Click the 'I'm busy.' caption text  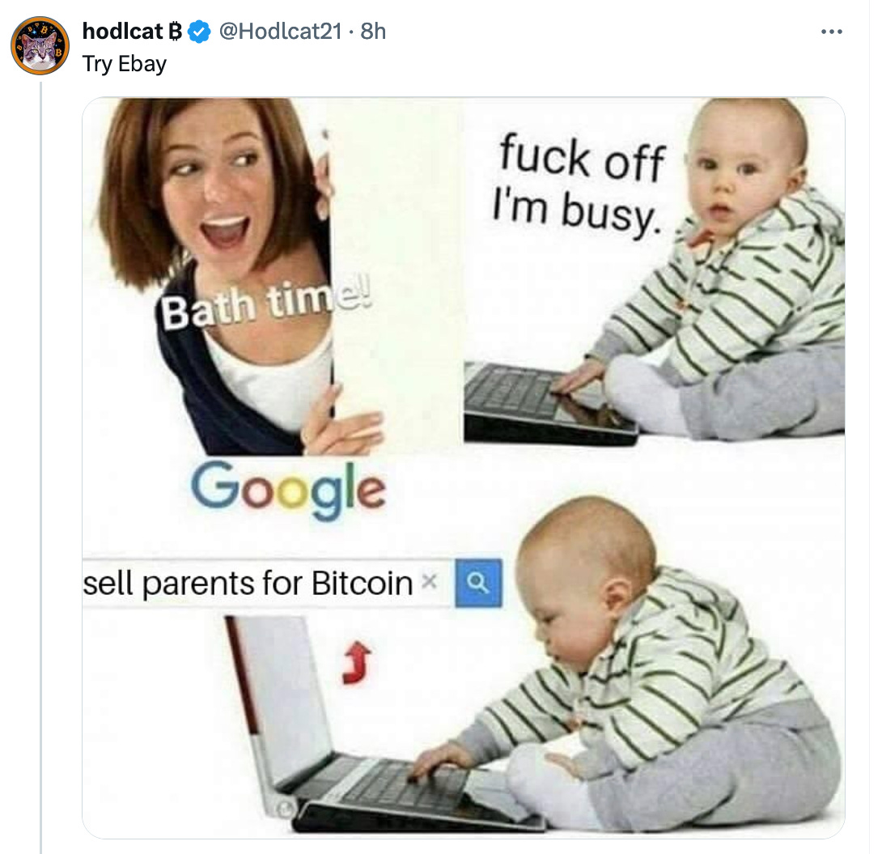(576, 212)
